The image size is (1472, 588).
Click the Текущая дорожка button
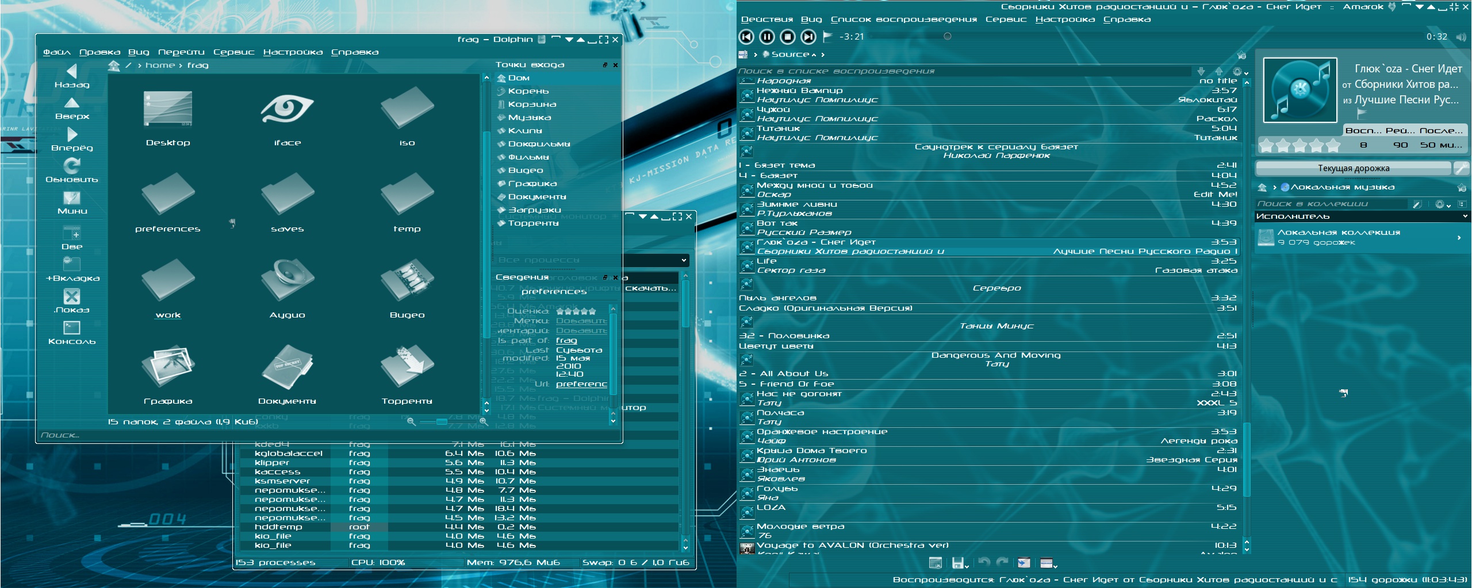tap(1353, 168)
